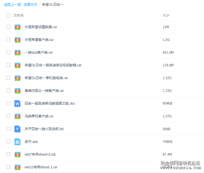204x173 pixels.
Task: Click the Word icon for 四合一服务端架设教程图文版.doc
Action: [18, 104]
